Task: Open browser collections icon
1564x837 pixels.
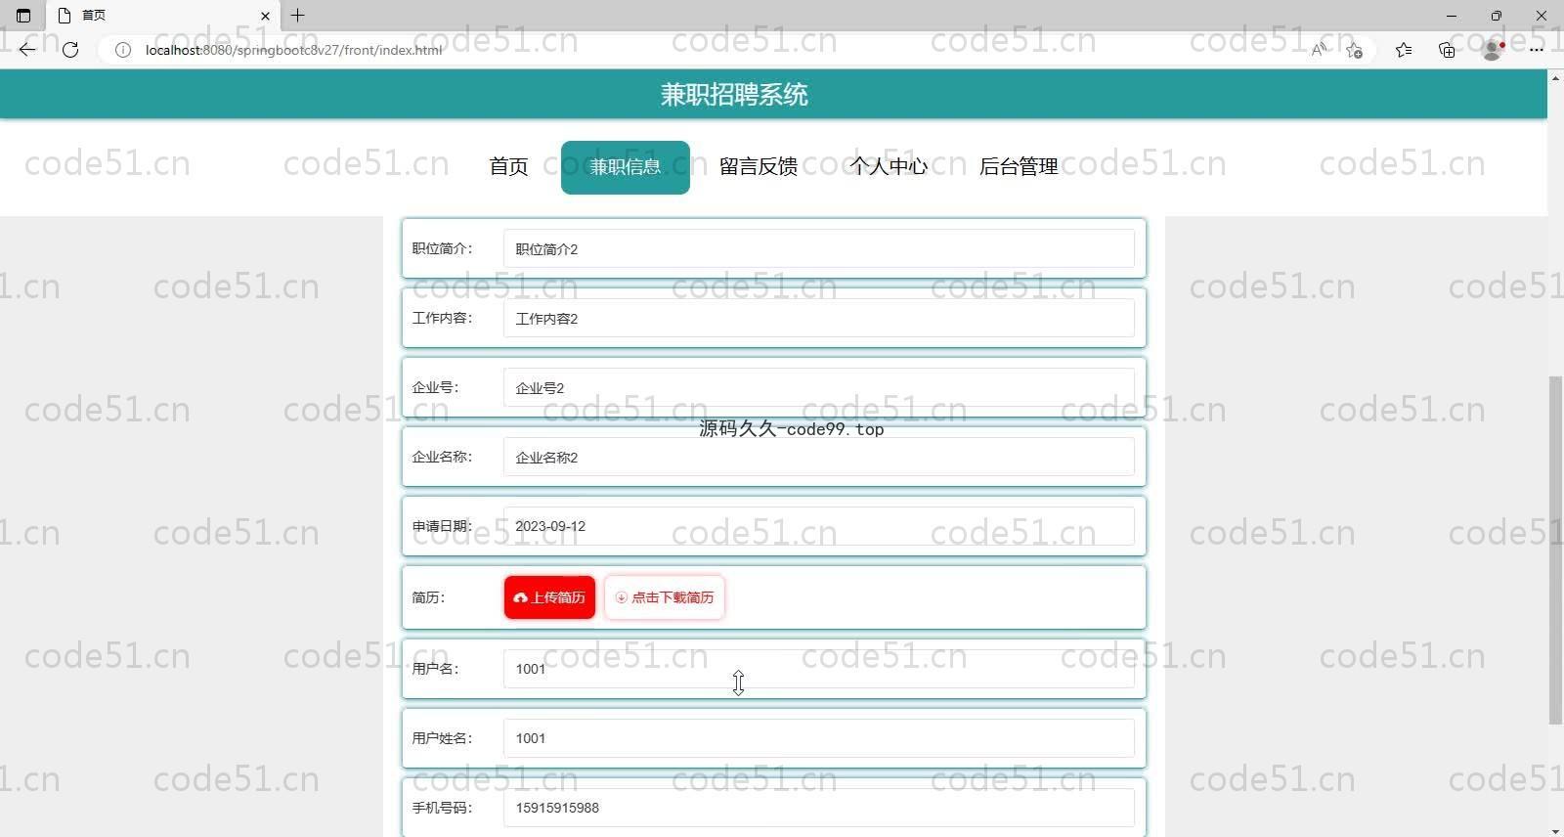Action: [1447, 50]
